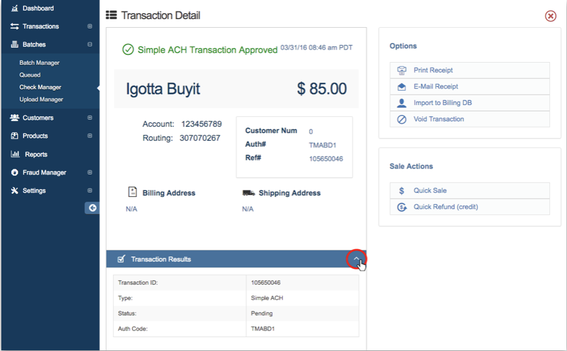The width and height of the screenshot is (567, 351).
Task: Open the Reports menu item
Action: [x=36, y=154]
